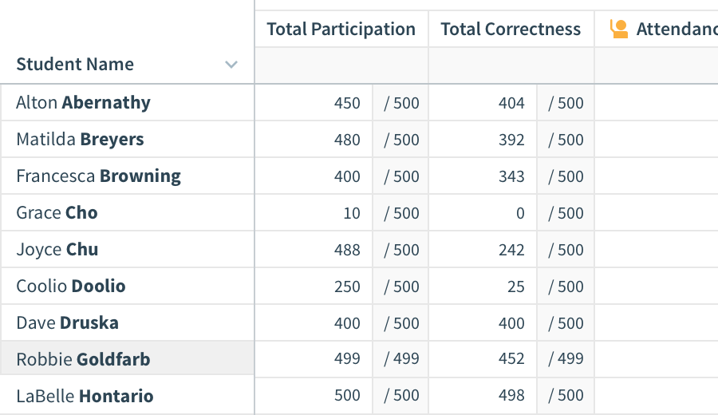This screenshot has height=415, width=718.
Task: Select the Total Participation column header
Action: pyautogui.click(x=341, y=29)
